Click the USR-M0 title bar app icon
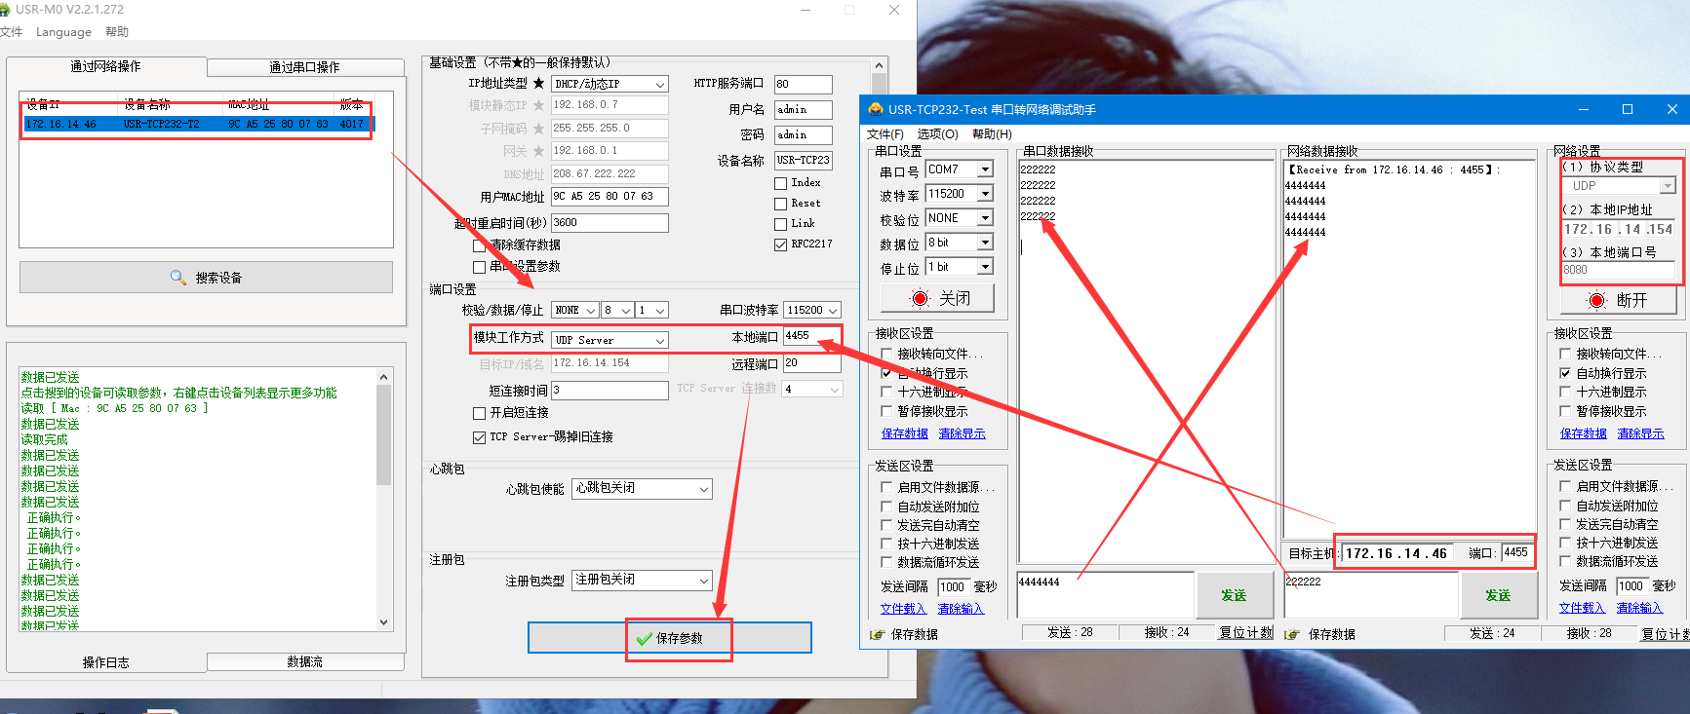 [x=5, y=10]
